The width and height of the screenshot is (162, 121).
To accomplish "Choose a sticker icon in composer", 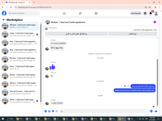I will pyautogui.click(x=53, y=111).
